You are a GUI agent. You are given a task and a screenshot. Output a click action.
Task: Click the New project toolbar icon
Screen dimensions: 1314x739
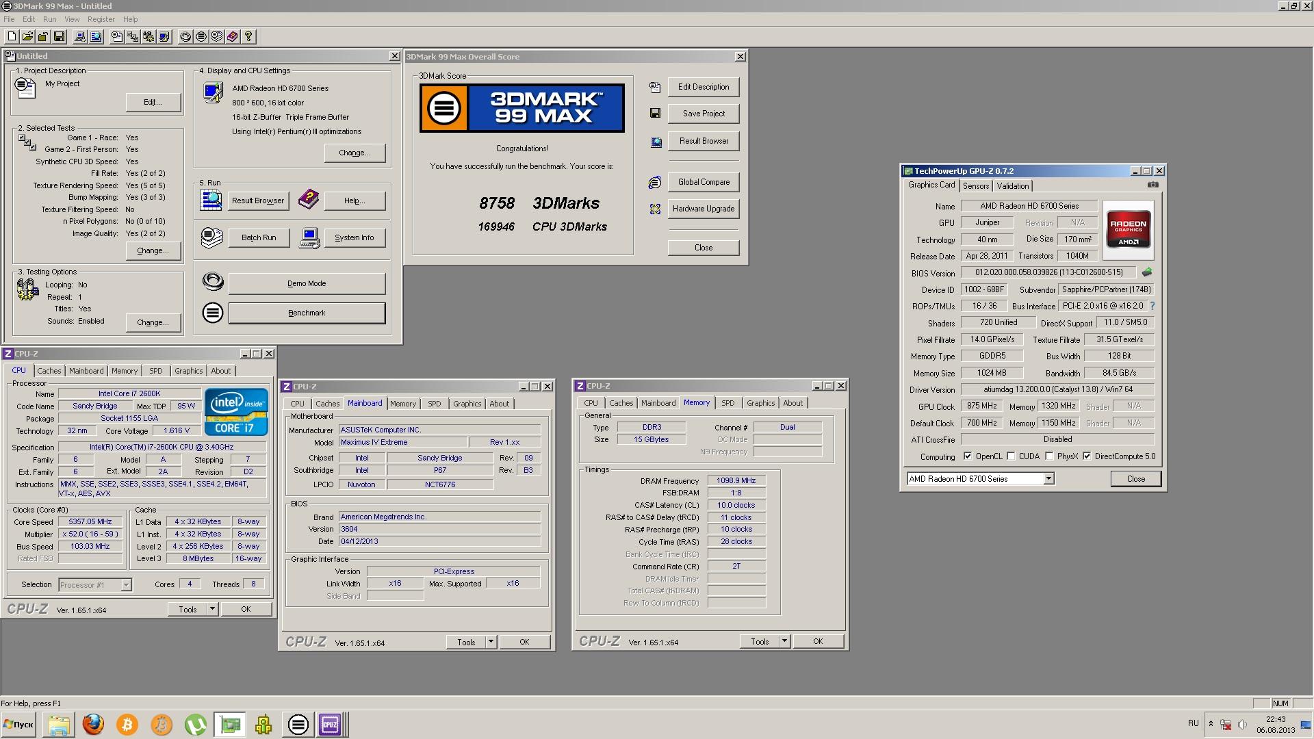12,36
